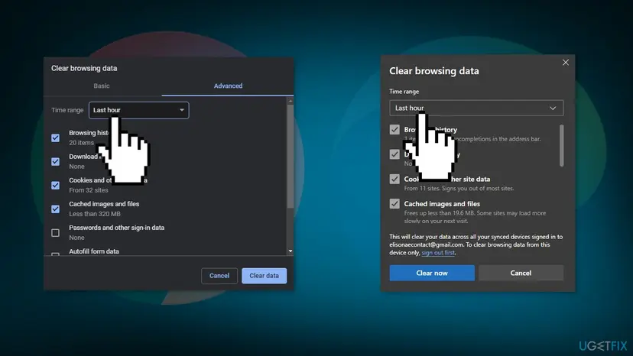This screenshot has width=633, height=356.
Task: Click the Clear data button
Action: [264, 276]
